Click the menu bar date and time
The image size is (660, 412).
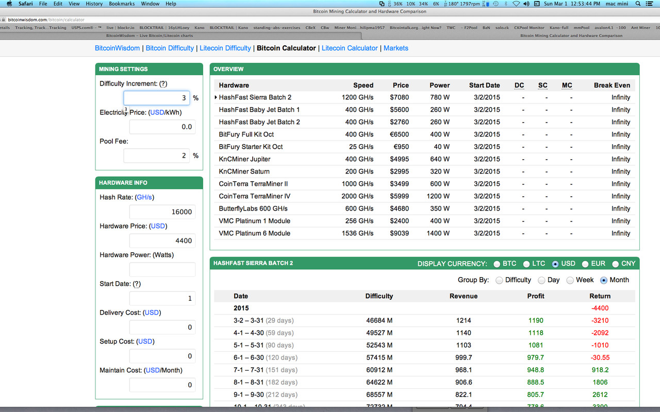[x=572, y=4]
